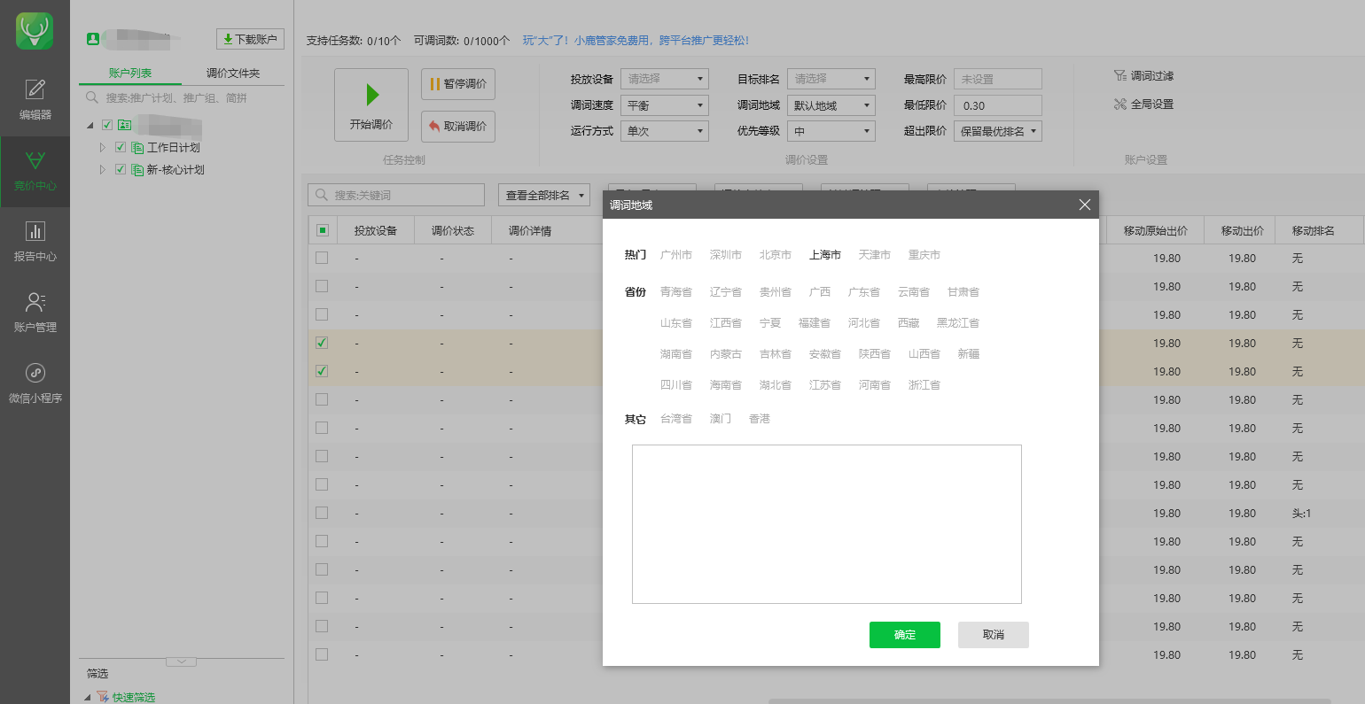
Task: Click the 最高限价 input field
Action: (998, 79)
